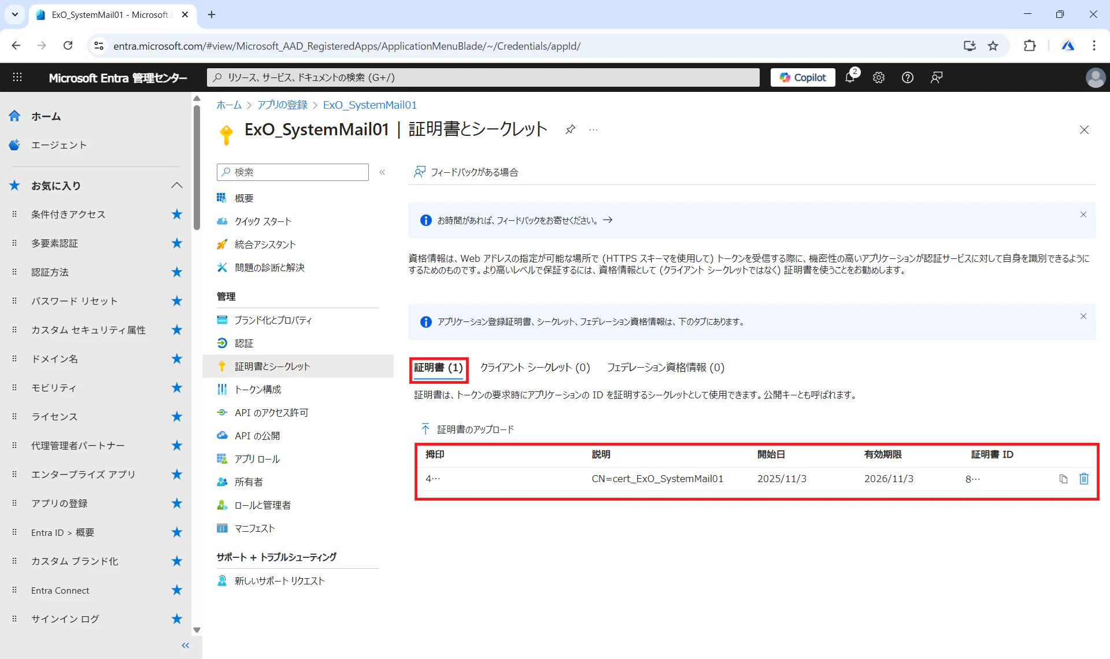1110x659 pixels.
Task: Copy the certificate ID using copy icon
Action: coord(1063,479)
